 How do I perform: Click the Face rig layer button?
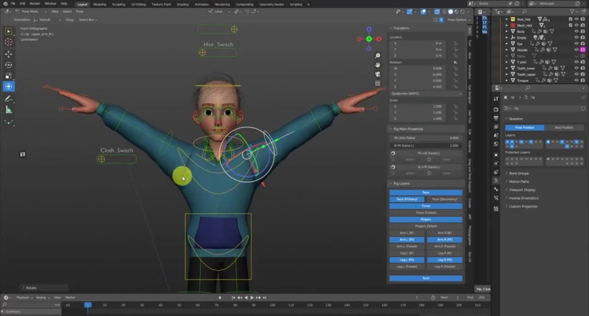point(426,193)
